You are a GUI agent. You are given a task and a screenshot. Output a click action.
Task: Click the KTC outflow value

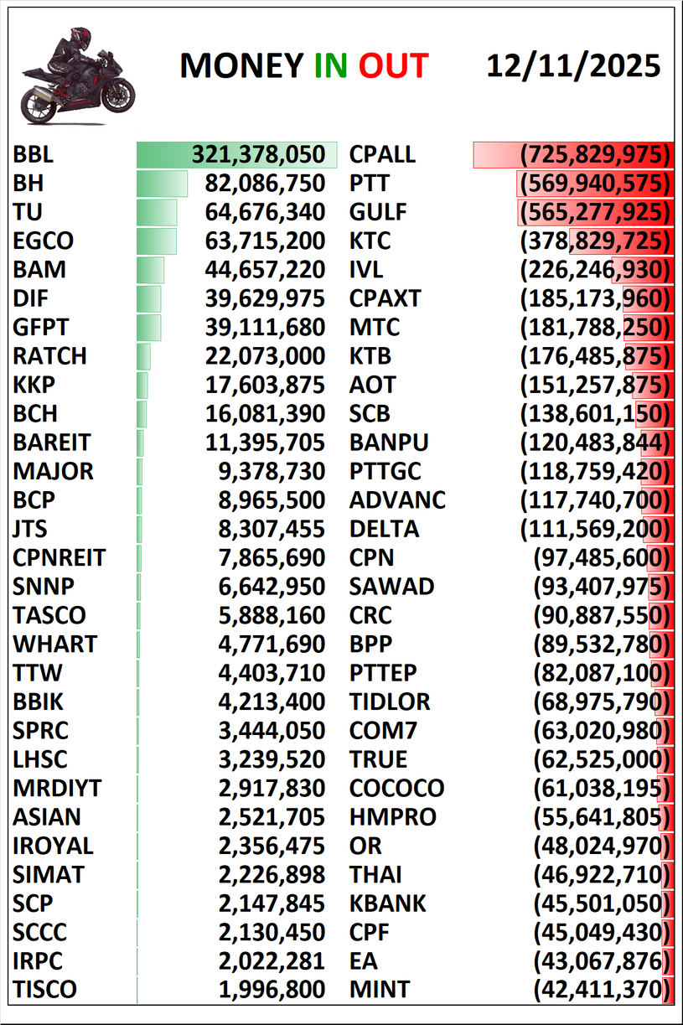(x=596, y=241)
